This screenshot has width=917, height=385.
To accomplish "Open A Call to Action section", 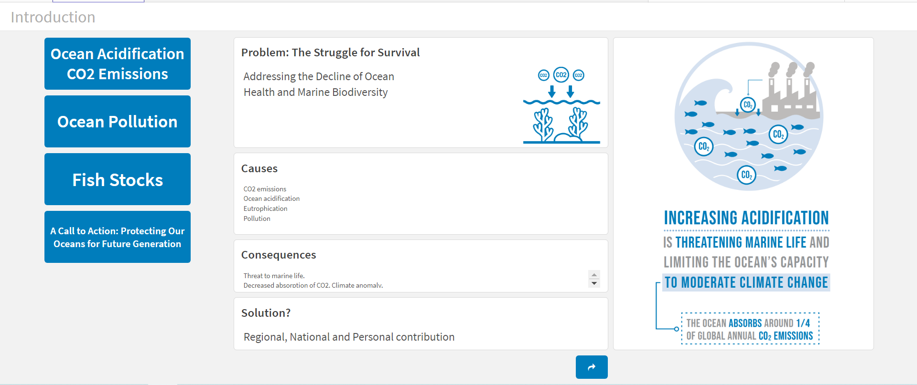I will [118, 237].
